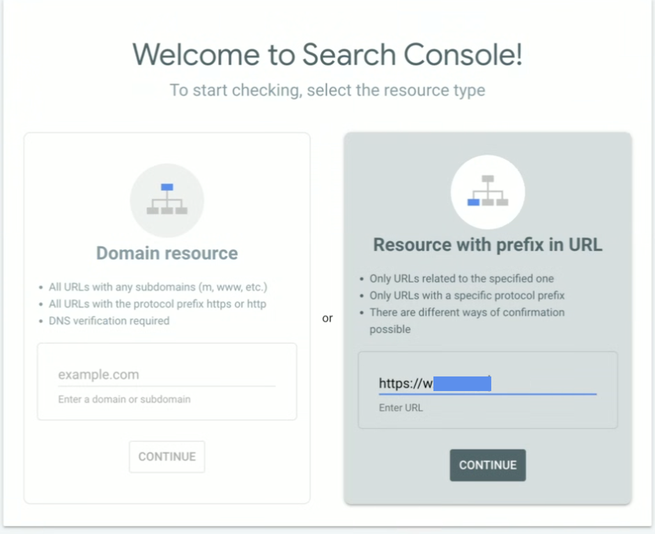Image resolution: width=655 pixels, height=534 pixels.
Task: Click the "Resource with prefix in URL" heading
Action: point(487,244)
